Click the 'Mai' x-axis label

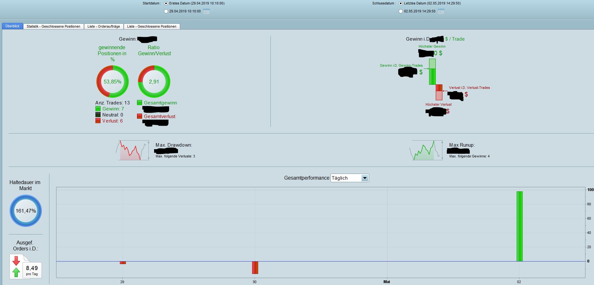pos(387,282)
